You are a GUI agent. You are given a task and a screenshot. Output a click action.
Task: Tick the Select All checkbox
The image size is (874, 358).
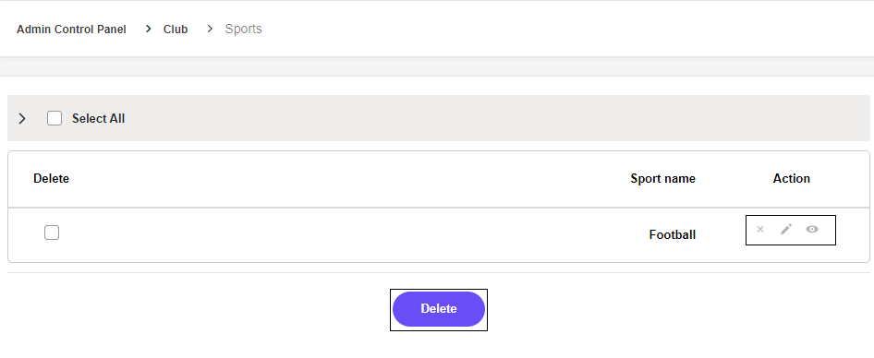click(x=55, y=118)
